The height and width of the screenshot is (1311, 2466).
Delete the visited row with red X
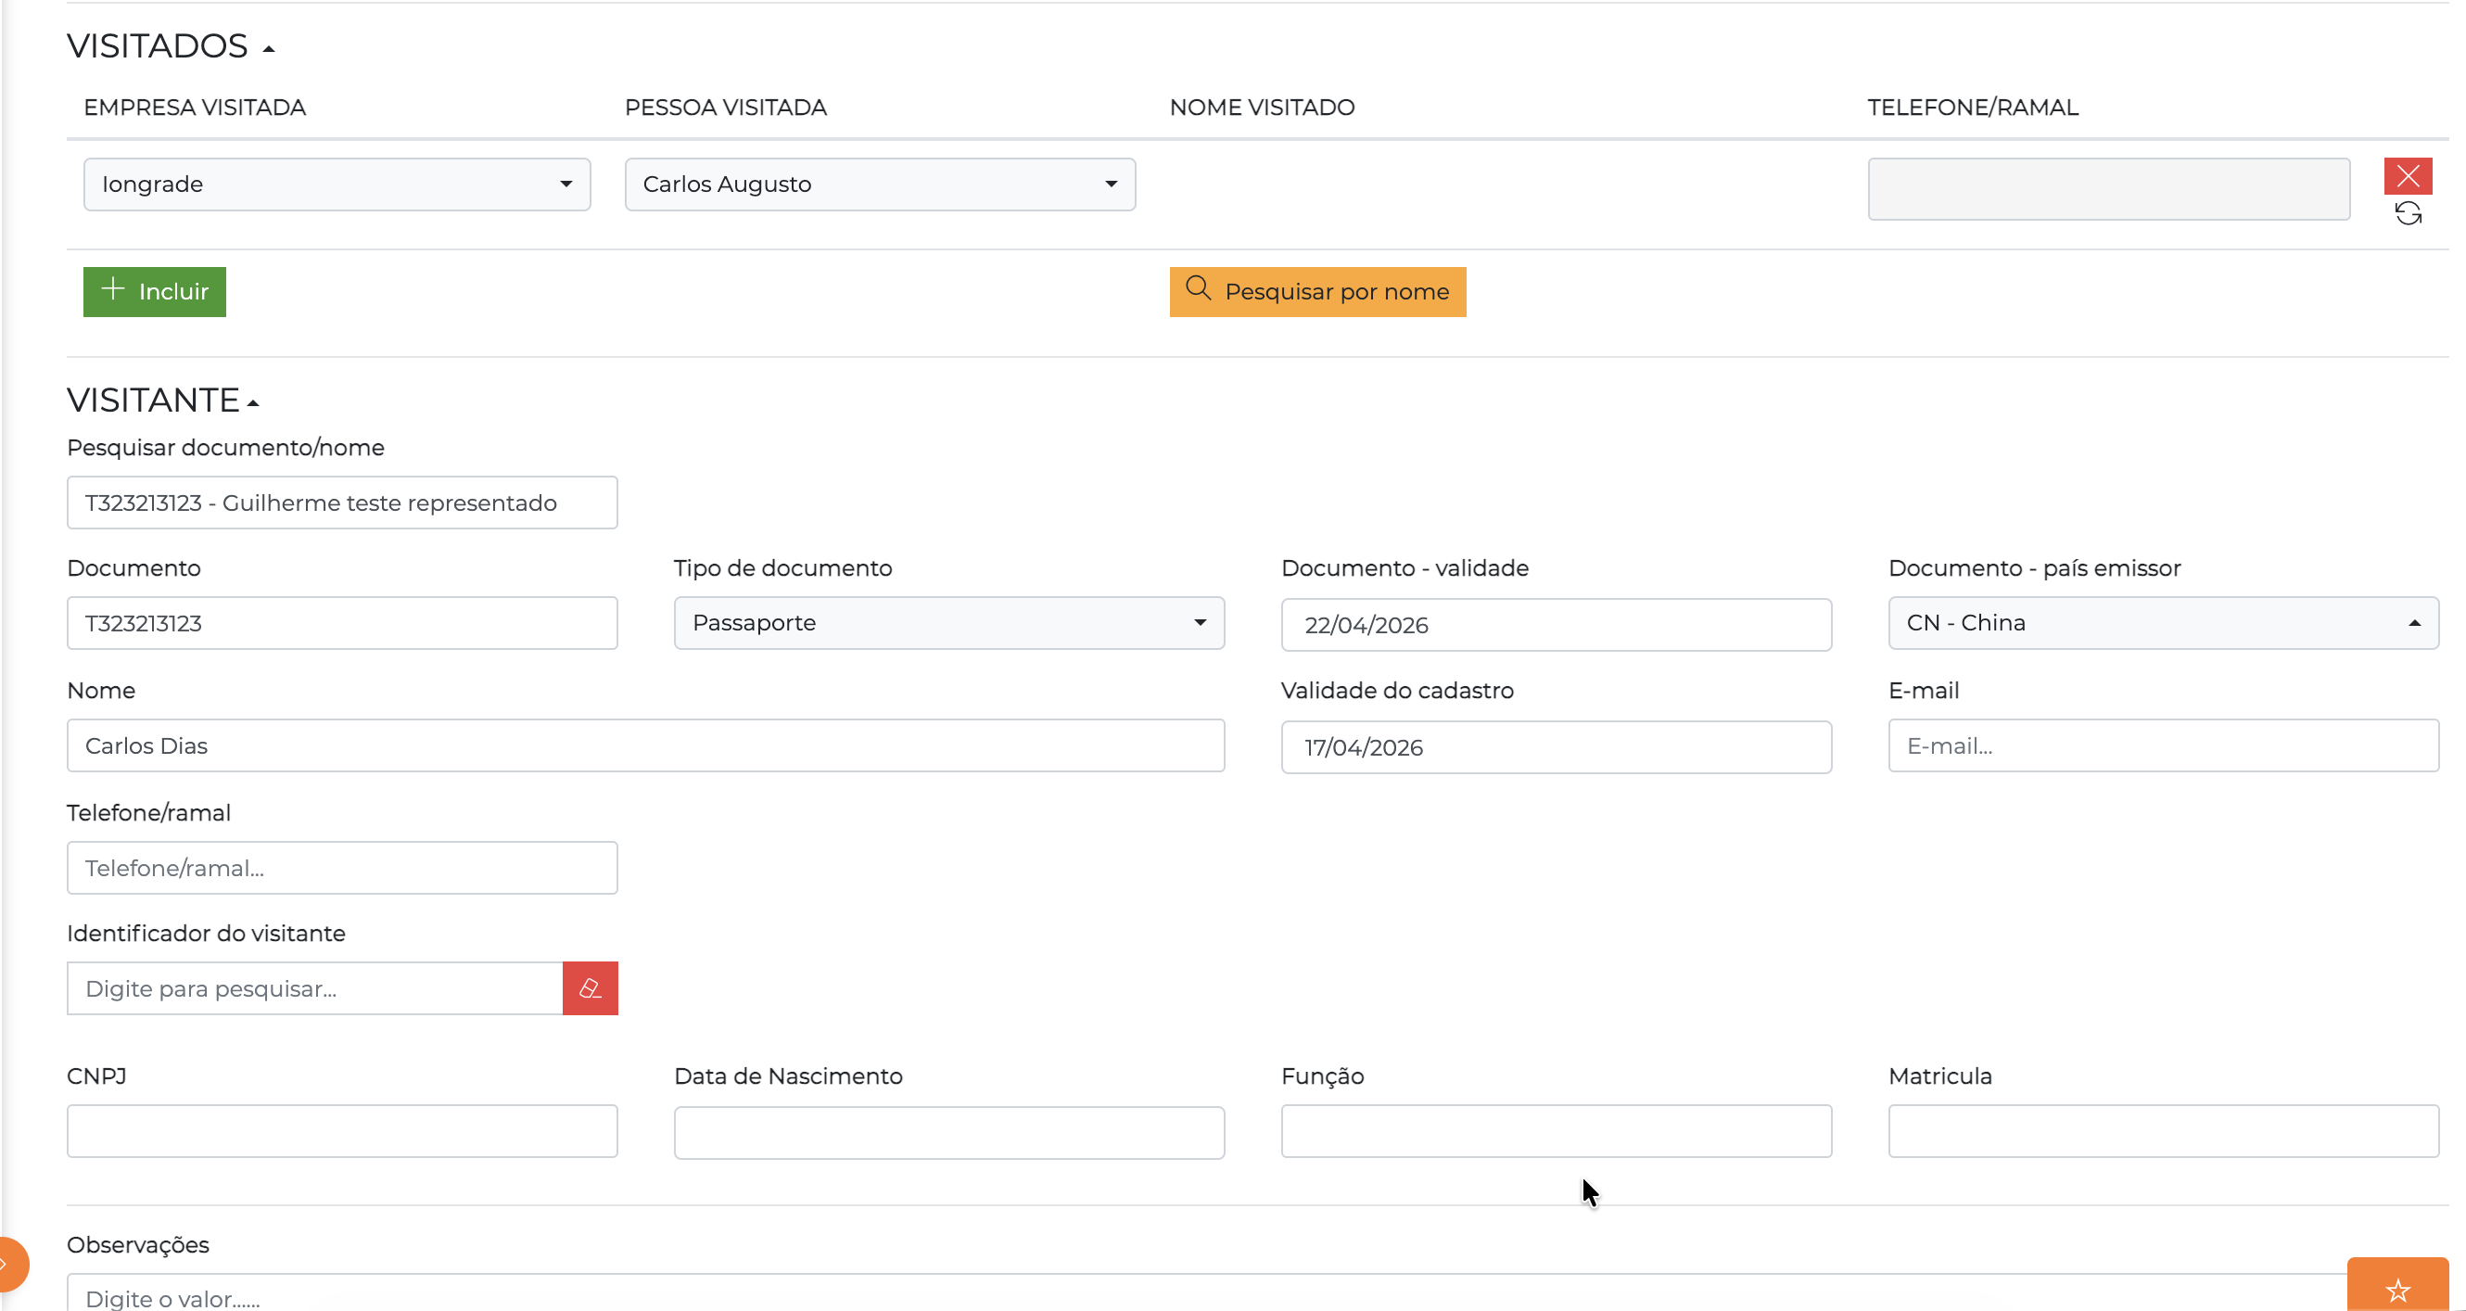click(x=2408, y=176)
